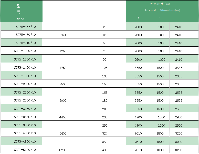The image size is (199, 154).
Task: Select the SCFH-450/10 model row label
Action: (x=26, y=35)
